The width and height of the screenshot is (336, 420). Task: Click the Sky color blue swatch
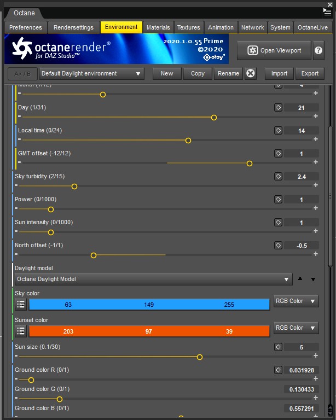point(149,305)
